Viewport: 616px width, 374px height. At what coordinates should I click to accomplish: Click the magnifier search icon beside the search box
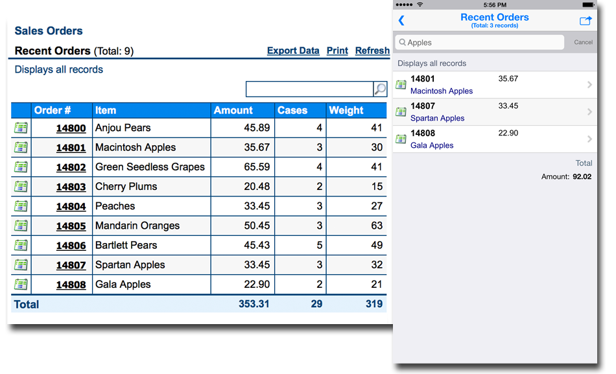[x=380, y=89]
